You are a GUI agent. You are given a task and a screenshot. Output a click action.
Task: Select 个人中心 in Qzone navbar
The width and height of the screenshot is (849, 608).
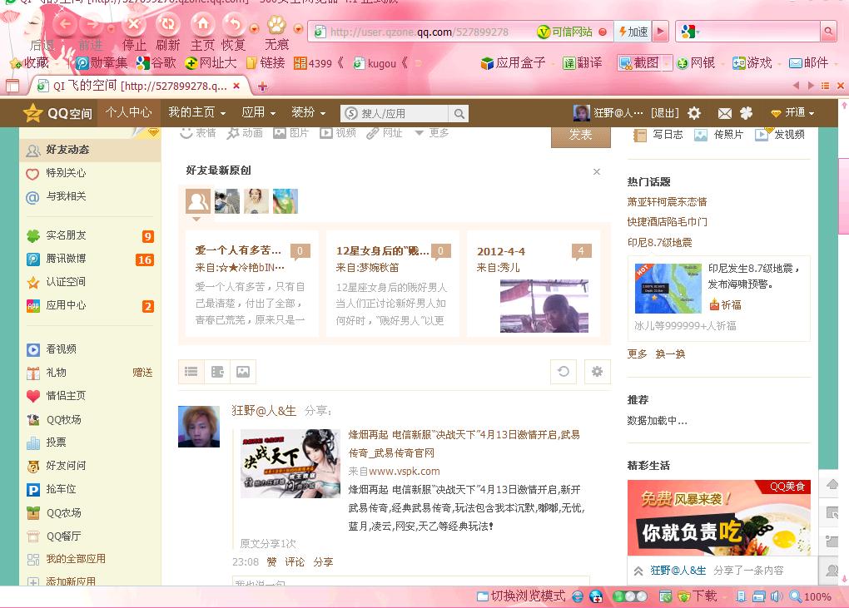[128, 112]
